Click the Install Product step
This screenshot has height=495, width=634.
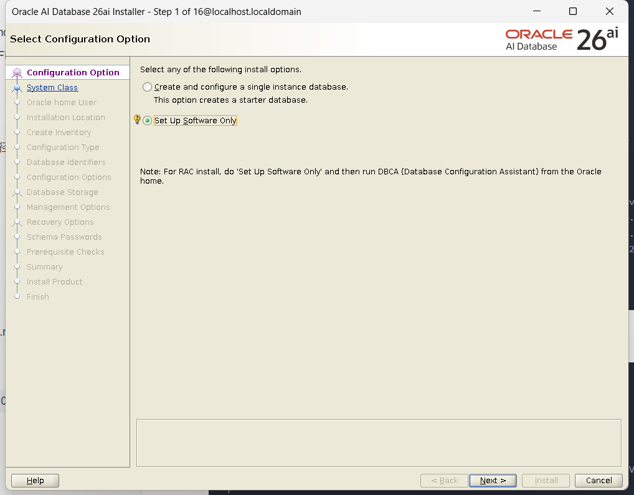(55, 281)
